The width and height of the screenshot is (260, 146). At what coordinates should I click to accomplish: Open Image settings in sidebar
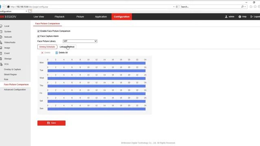7,48
